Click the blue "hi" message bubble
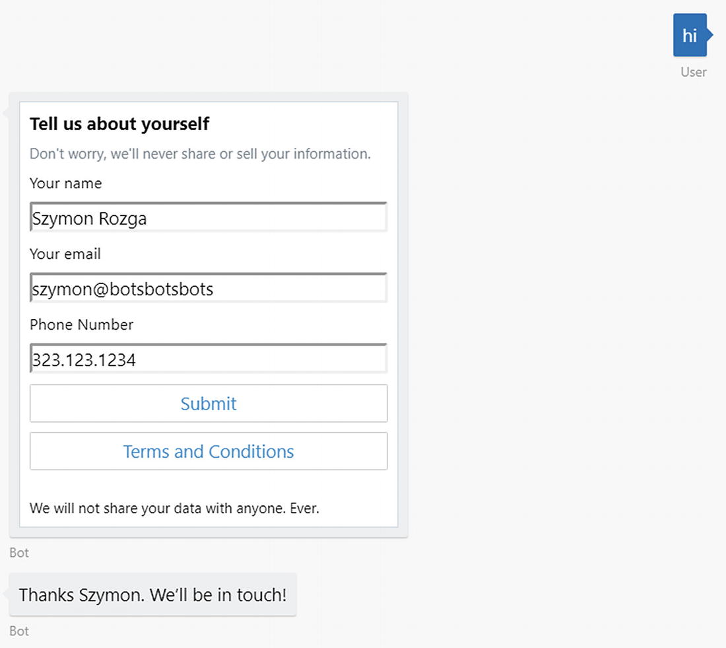Viewport: 726px width, 648px height. (690, 35)
